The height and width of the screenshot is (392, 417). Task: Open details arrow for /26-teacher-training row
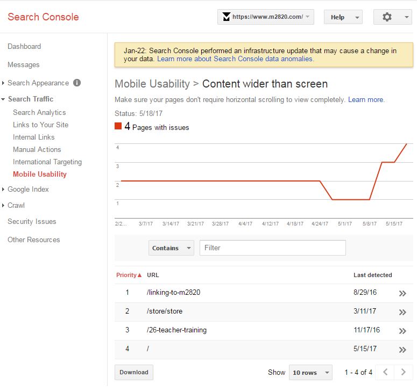coord(402,331)
